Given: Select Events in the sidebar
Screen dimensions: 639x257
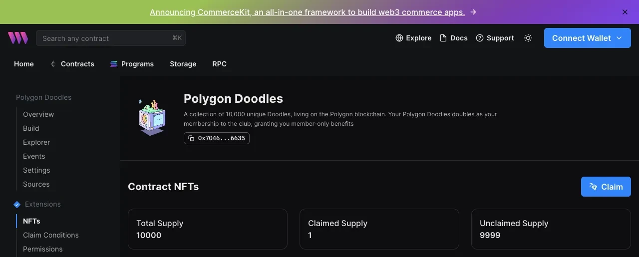Looking at the screenshot, I should click(34, 156).
